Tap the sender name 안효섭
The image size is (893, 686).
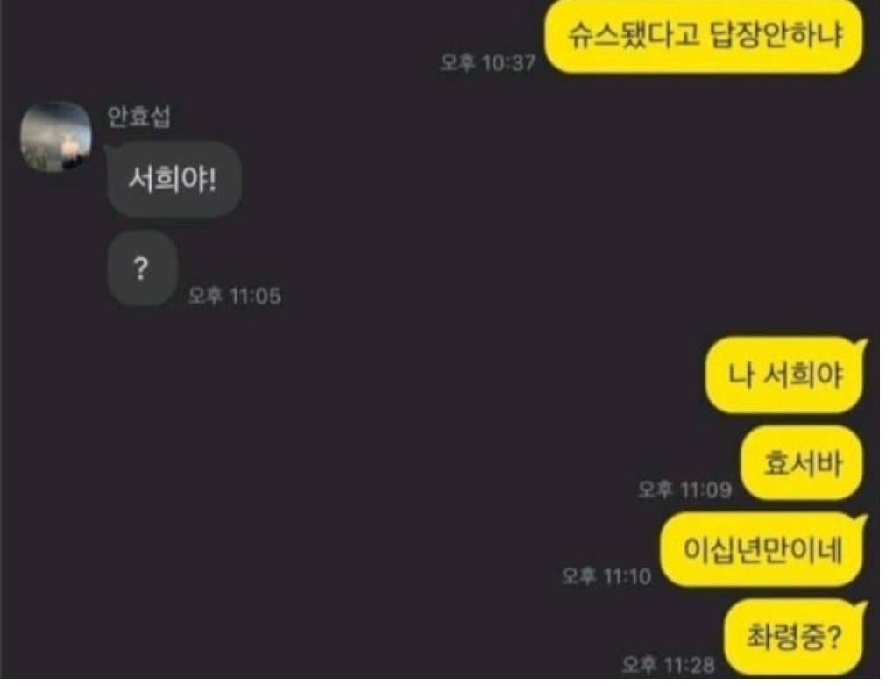coord(140,118)
